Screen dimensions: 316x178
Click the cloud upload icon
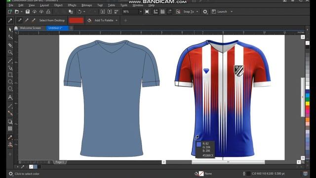coord(41,12)
